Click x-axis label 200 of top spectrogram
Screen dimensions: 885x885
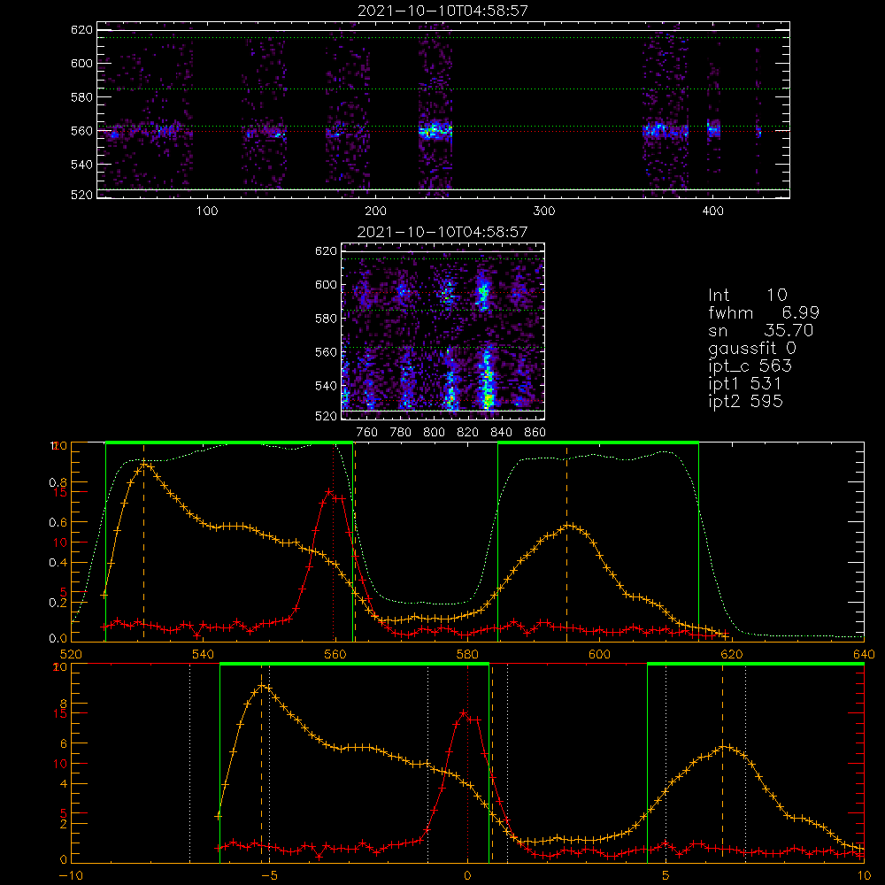click(375, 212)
